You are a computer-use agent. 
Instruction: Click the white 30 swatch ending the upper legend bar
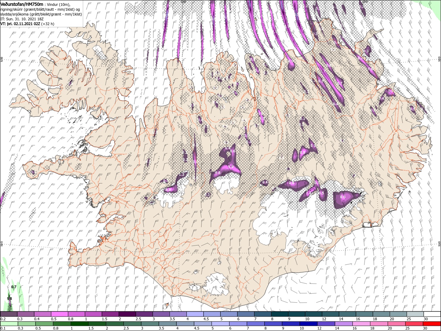pyautogui.click(x=432, y=314)
